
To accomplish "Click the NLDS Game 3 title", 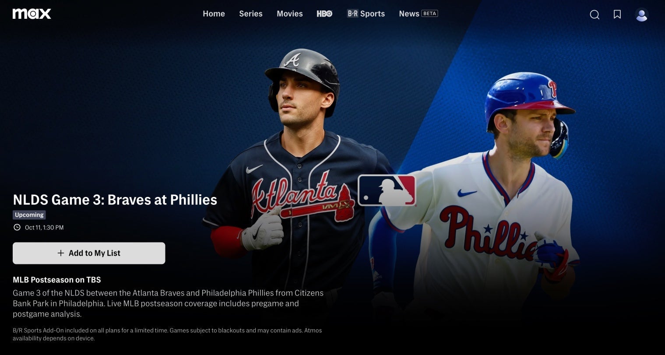I will [x=115, y=200].
